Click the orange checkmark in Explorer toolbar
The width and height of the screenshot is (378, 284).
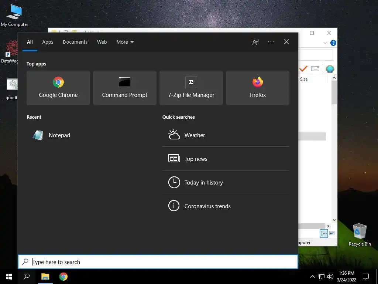tap(303, 68)
